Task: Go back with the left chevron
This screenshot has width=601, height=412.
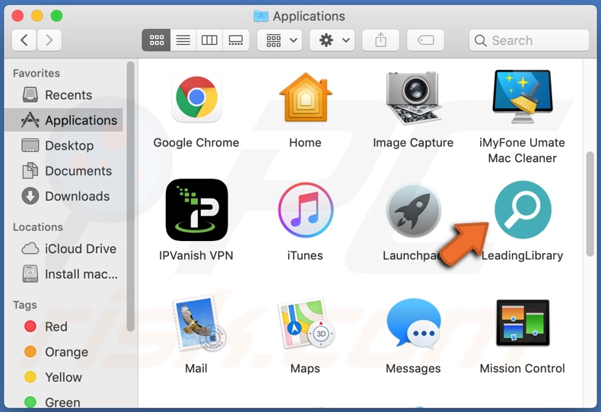Action: 24,40
